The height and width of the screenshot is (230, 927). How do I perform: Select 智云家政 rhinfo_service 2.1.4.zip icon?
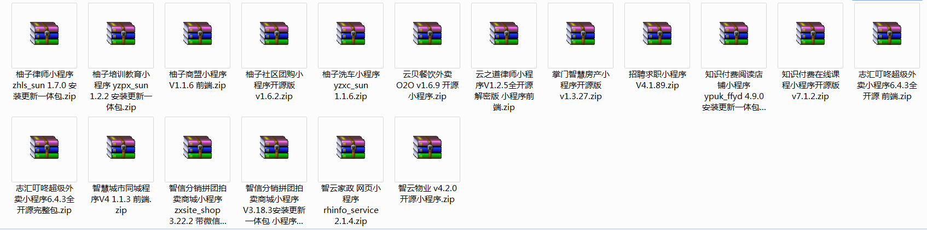coord(351,148)
